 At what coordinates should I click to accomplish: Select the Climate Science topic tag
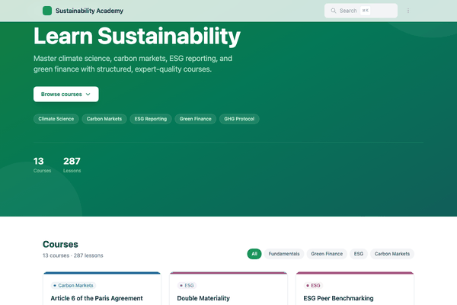point(56,119)
